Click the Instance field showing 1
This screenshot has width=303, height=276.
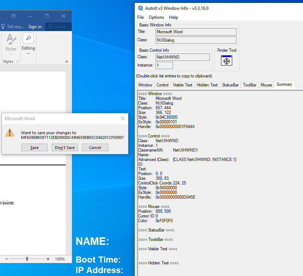[164, 65]
